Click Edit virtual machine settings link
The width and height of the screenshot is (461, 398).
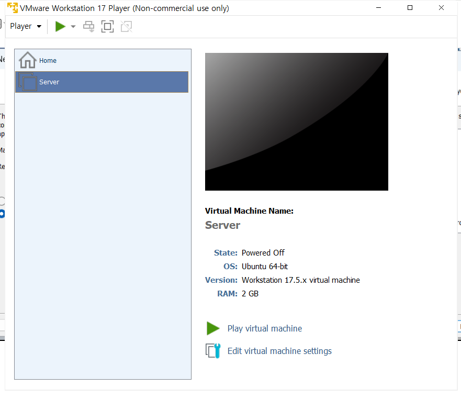pos(279,351)
